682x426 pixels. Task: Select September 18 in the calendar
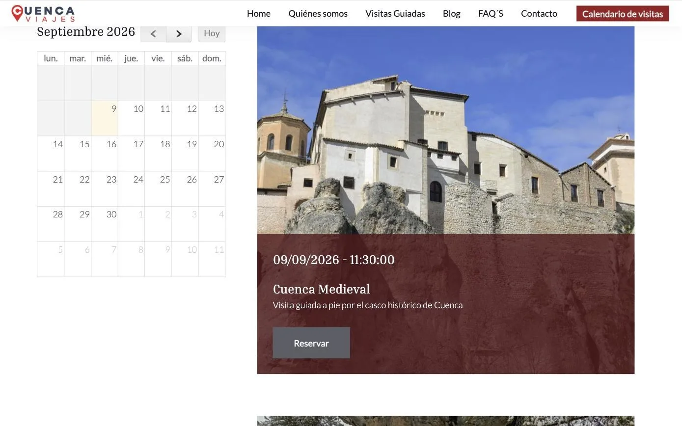click(x=158, y=154)
